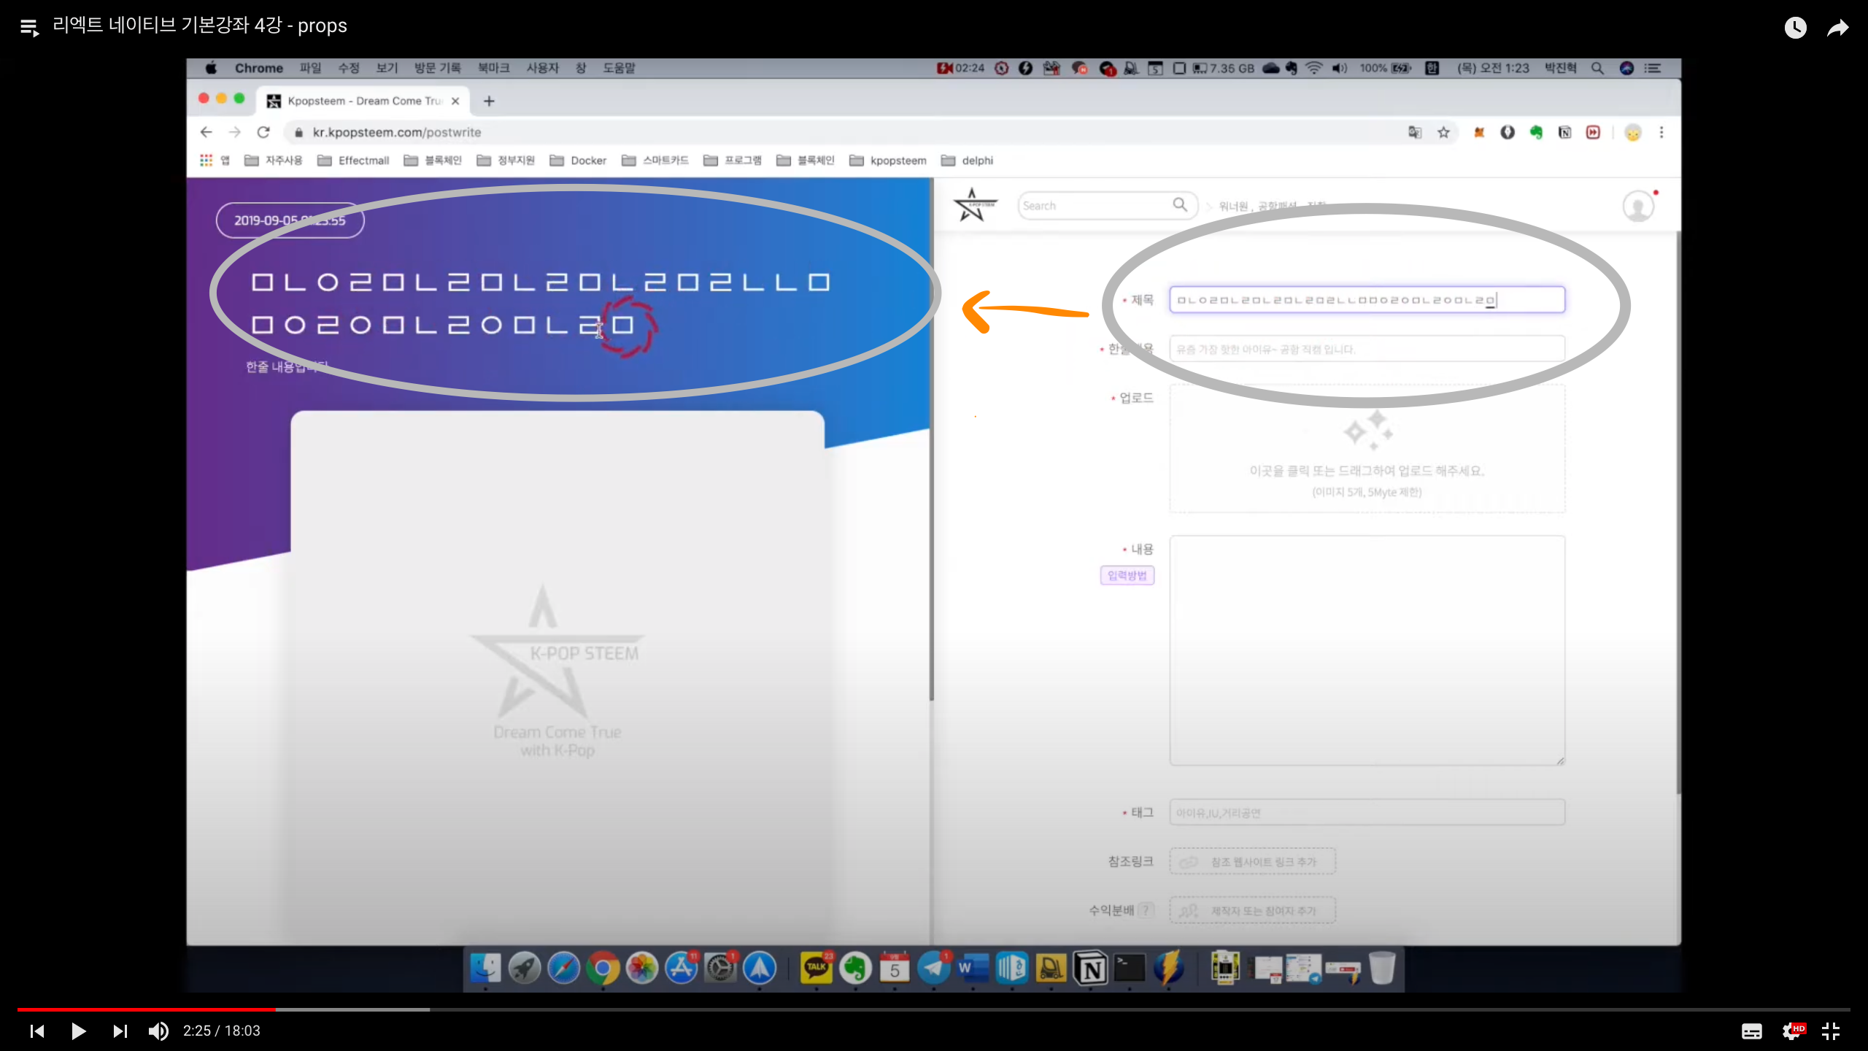Toggle subtitles/captions button
This screenshot has height=1051, width=1868.
tap(1751, 1031)
